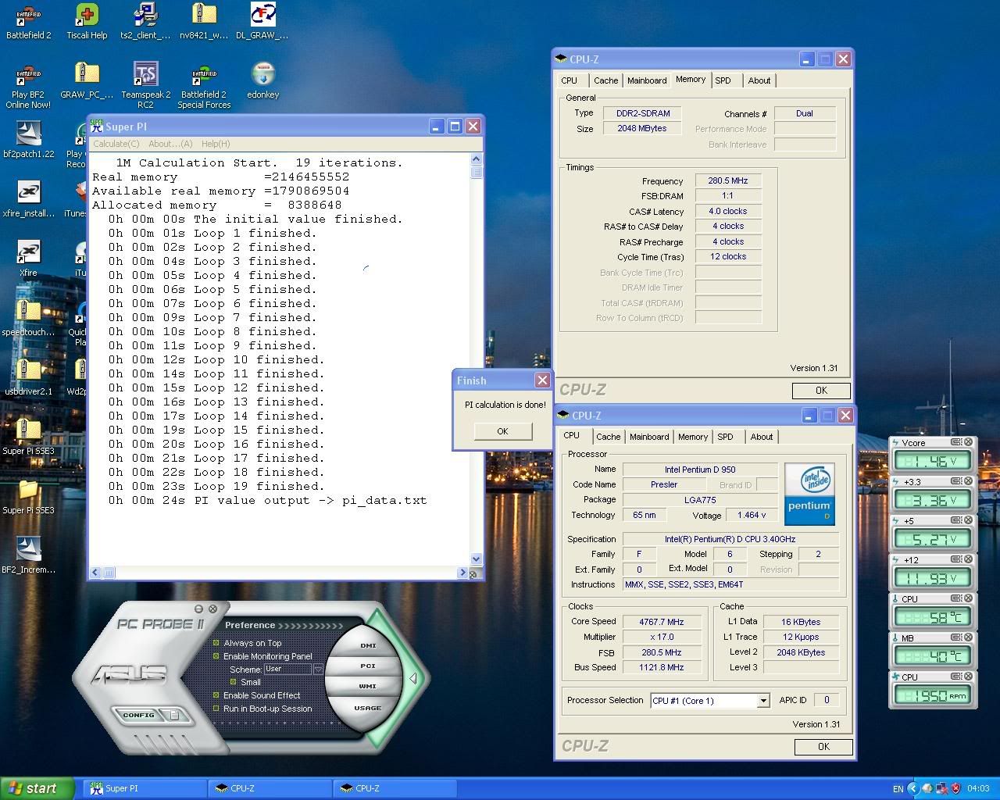The height and width of the screenshot is (800, 1000).
Task: Close the CPU fan RPM monitor
Action: pyautogui.click(x=968, y=677)
